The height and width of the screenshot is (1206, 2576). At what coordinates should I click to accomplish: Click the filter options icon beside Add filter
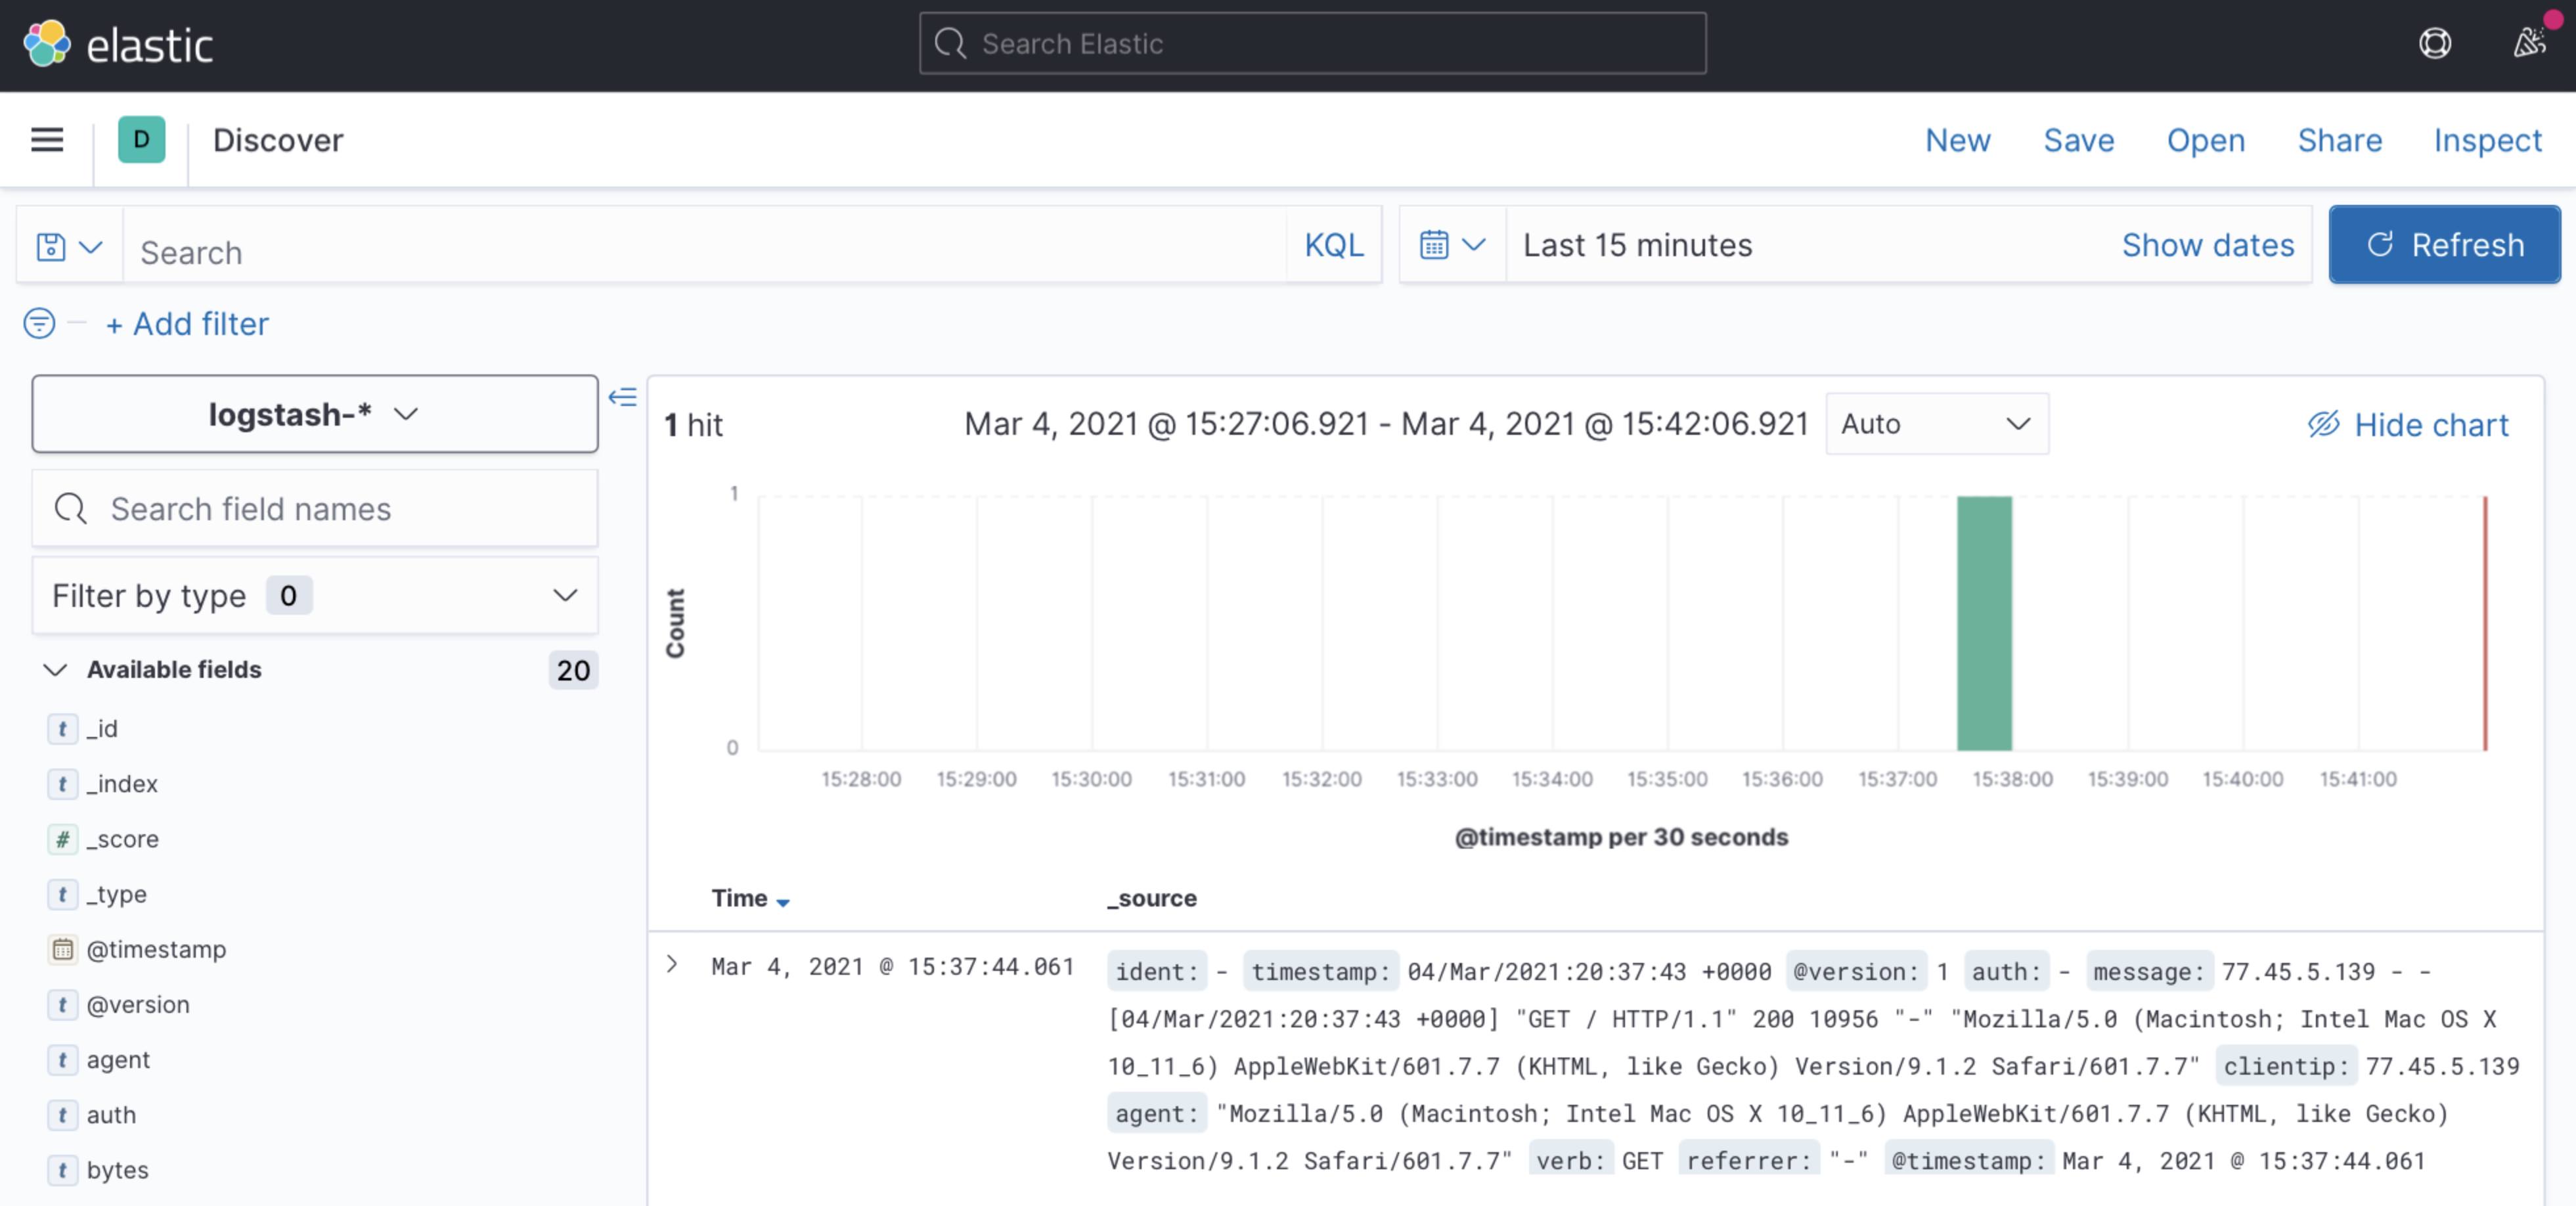pos(39,323)
